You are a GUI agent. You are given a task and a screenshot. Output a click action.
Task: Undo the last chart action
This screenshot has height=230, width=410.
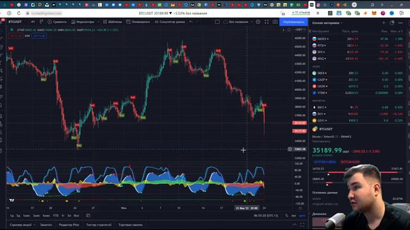(191, 22)
